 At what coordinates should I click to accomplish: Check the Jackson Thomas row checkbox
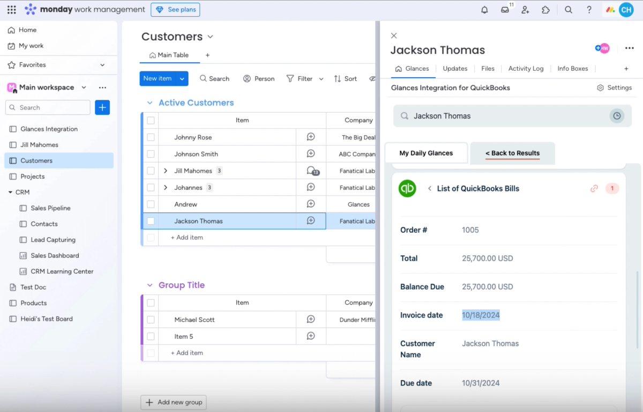pos(151,220)
